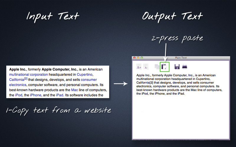Decrease font size with the A- button
Screen dimensions: 236x147
[x=146, y=67]
